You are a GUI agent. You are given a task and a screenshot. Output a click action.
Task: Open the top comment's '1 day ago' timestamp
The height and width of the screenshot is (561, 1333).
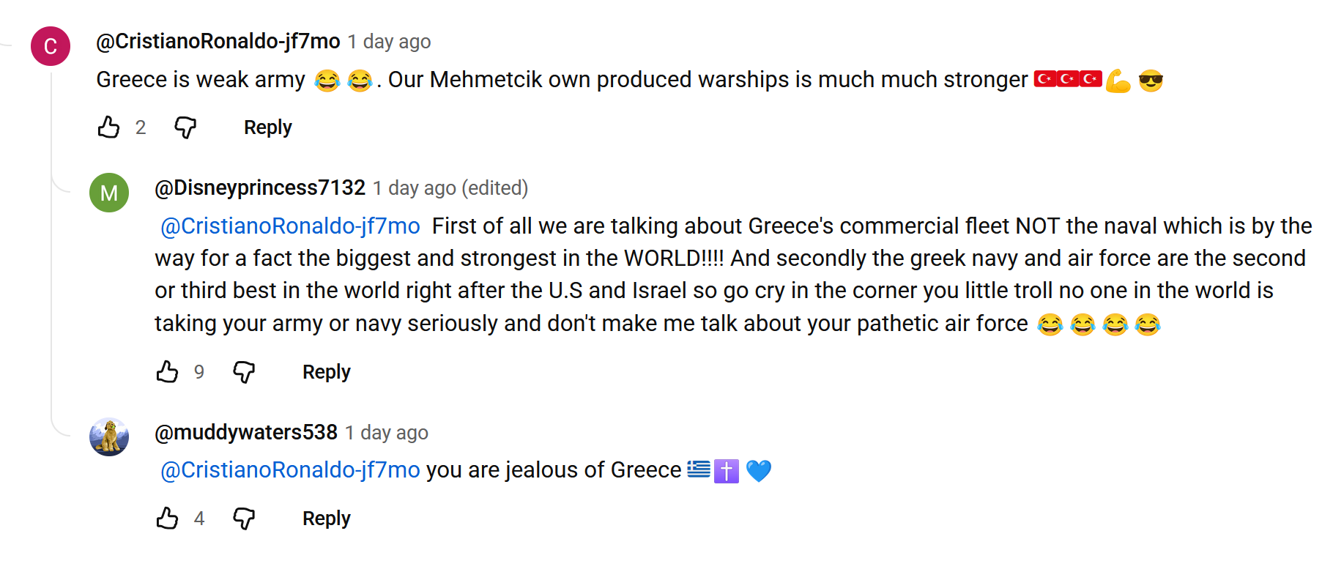389,42
